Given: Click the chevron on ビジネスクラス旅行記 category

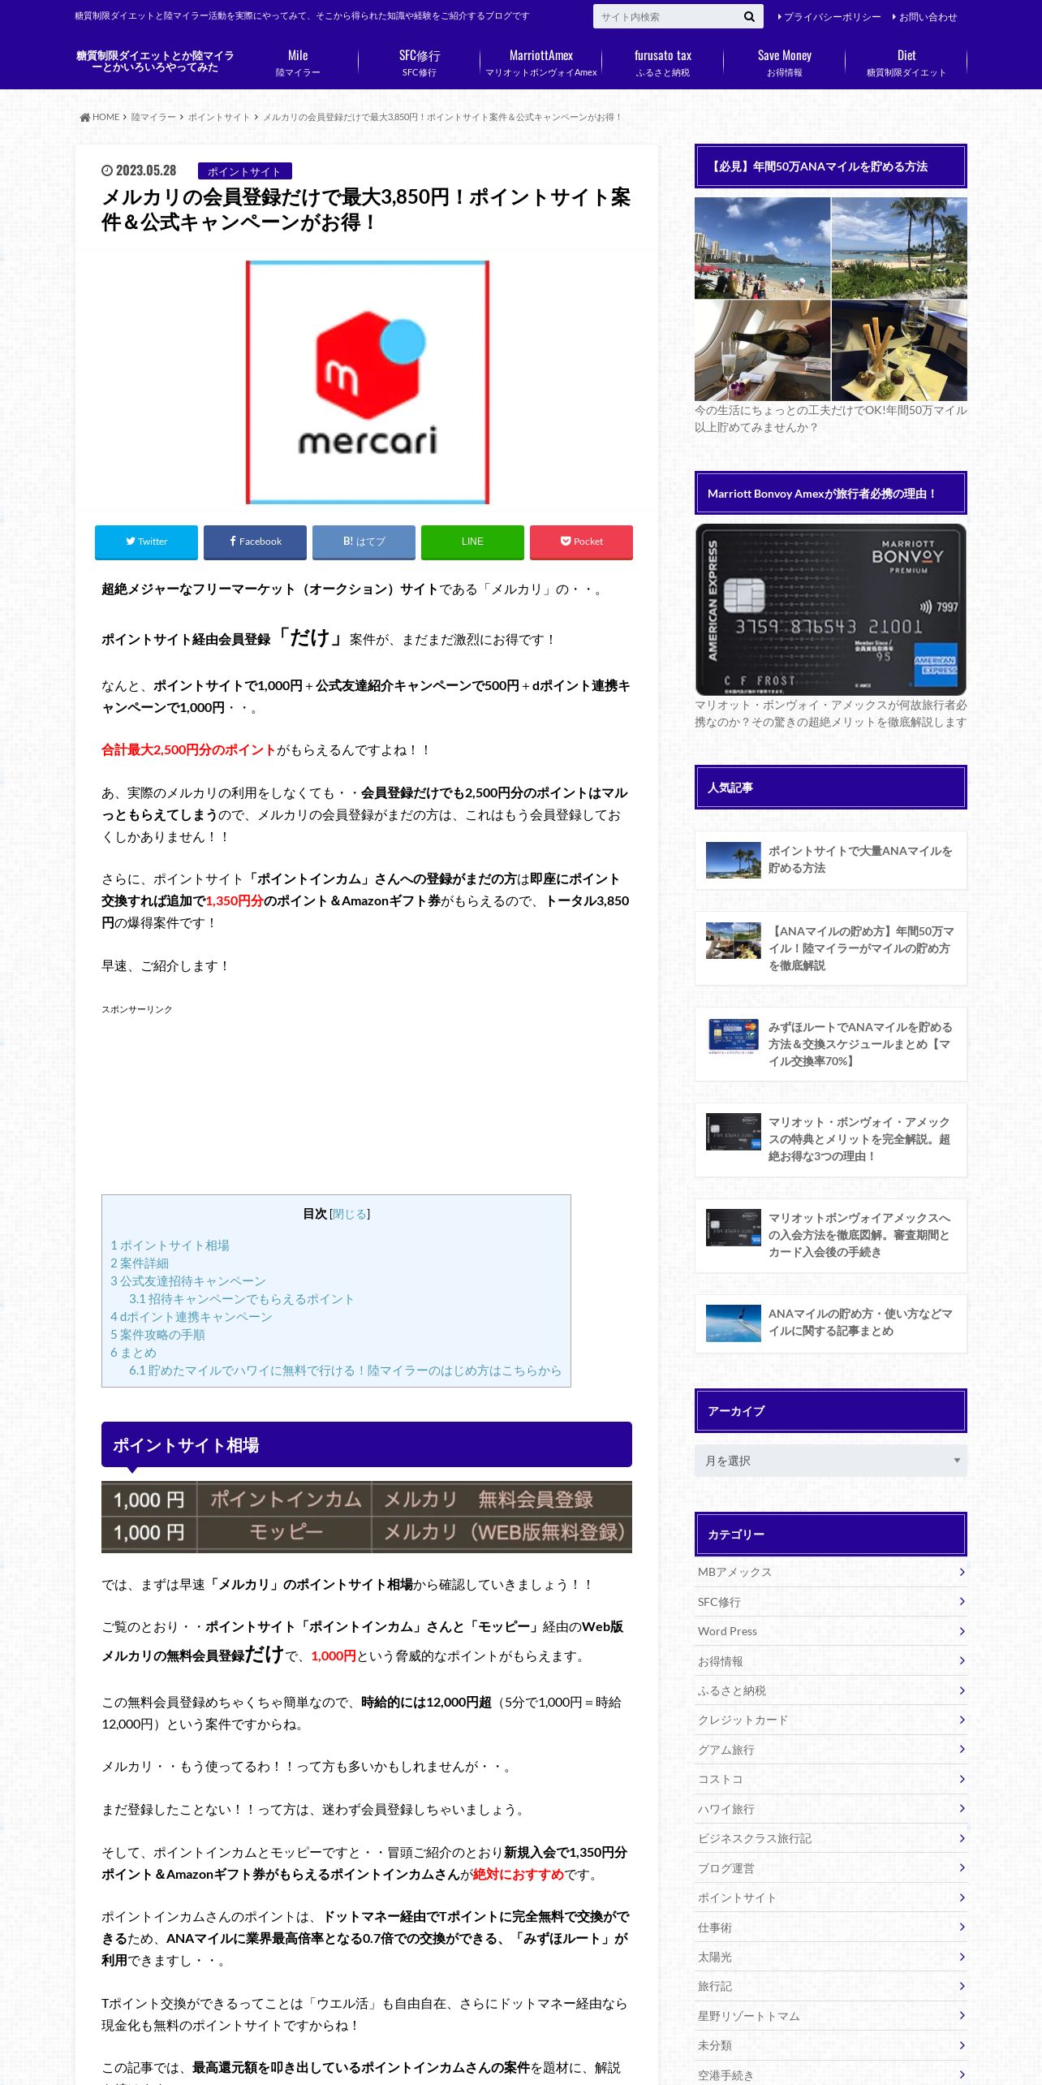Looking at the screenshot, I should point(962,1838).
